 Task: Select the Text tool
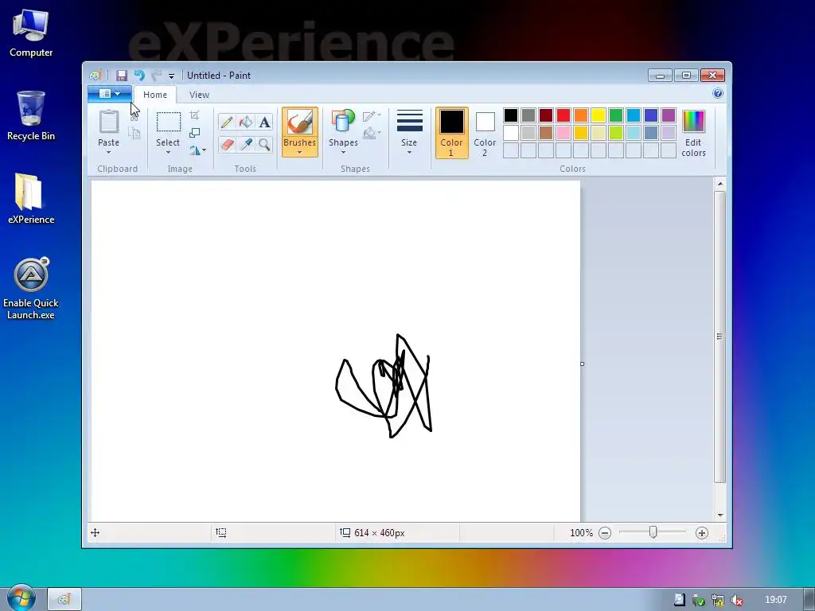tap(264, 122)
